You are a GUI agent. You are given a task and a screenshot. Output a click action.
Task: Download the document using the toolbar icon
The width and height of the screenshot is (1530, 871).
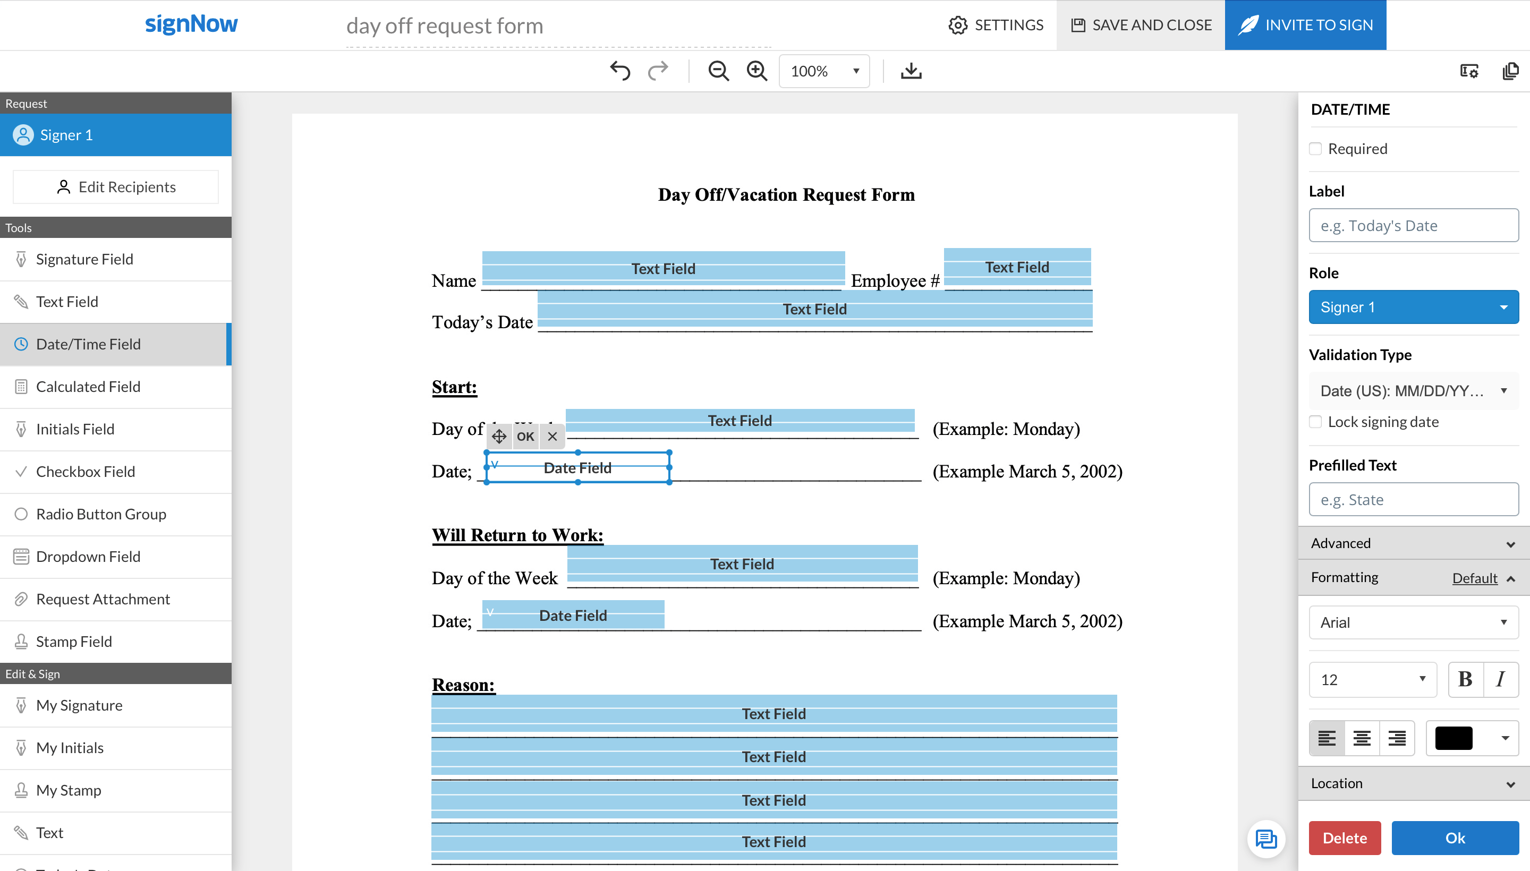[x=911, y=71]
